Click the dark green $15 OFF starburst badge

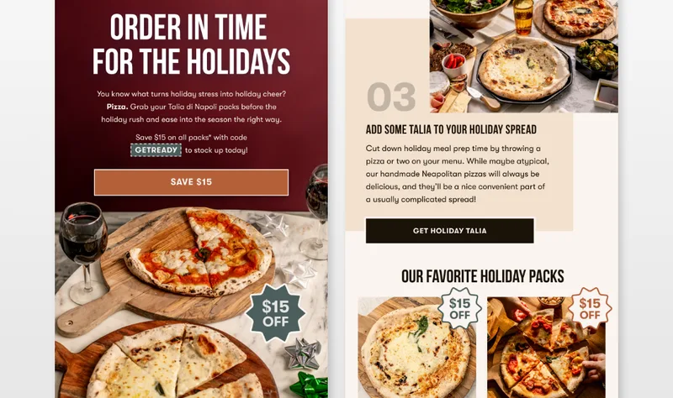pos(275,313)
